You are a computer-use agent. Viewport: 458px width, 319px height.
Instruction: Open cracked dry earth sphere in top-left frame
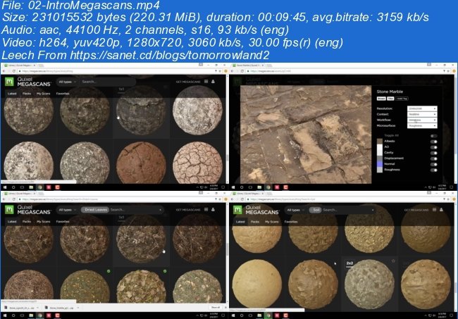pos(197,163)
